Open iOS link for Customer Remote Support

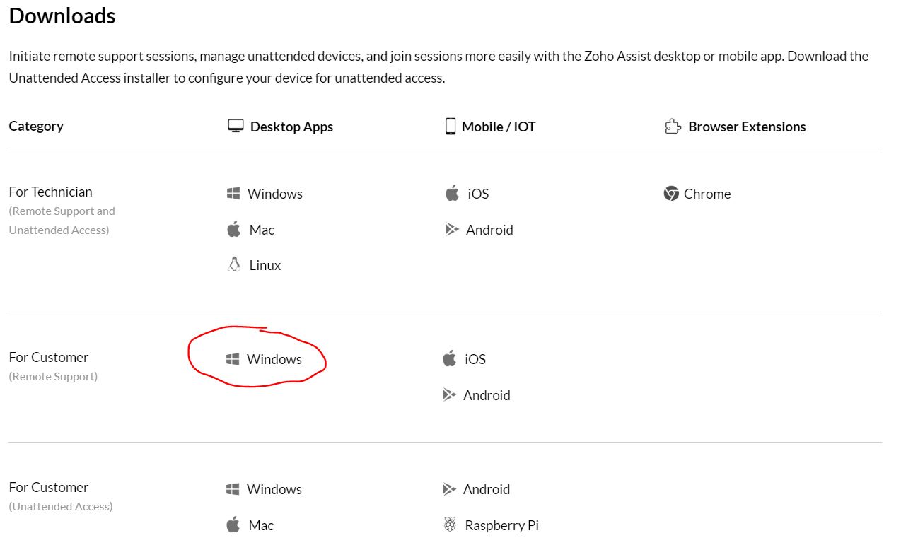[475, 359]
